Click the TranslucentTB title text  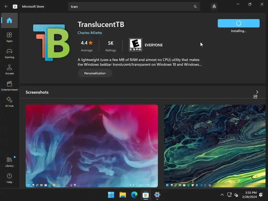tap(101, 24)
